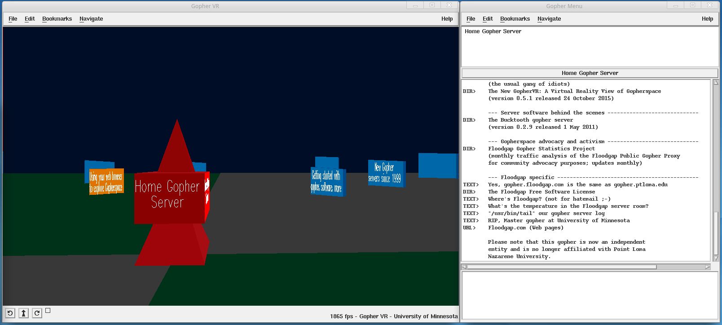Minimize the Gopher Menu window
The image size is (722, 325).
click(676, 5)
